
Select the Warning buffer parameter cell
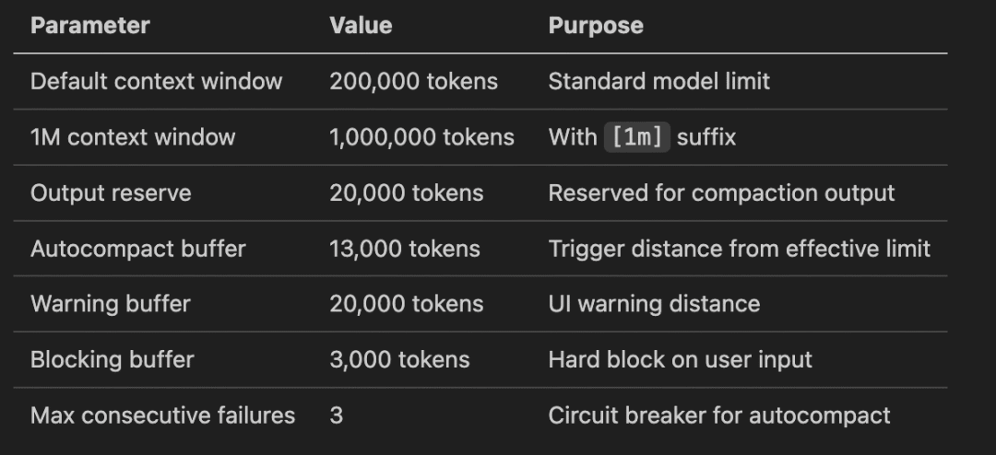[x=111, y=304]
